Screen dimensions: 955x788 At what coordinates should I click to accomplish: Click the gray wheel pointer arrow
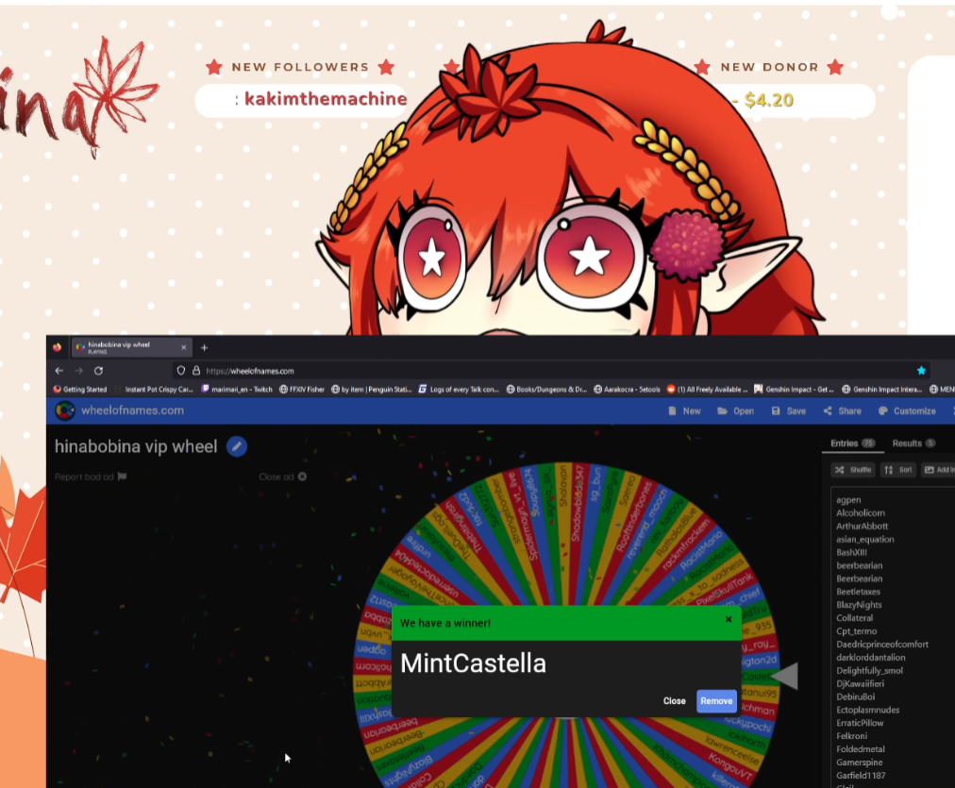[784, 676]
